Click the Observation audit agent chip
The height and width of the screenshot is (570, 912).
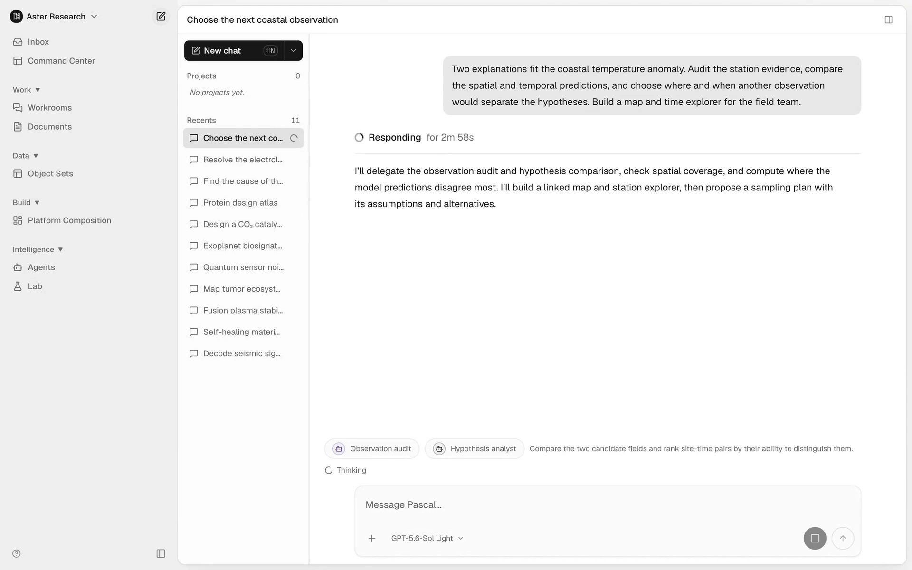coord(372,449)
